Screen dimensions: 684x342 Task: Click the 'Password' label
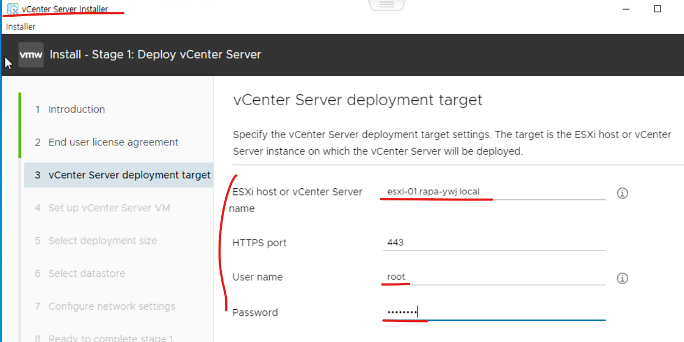coord(255,312)
